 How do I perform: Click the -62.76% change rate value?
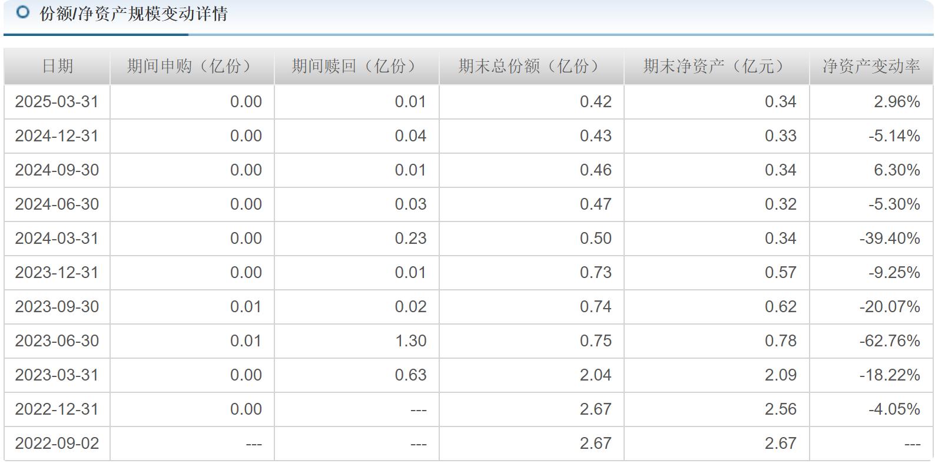pyautogui.click(x=890, y=341)
